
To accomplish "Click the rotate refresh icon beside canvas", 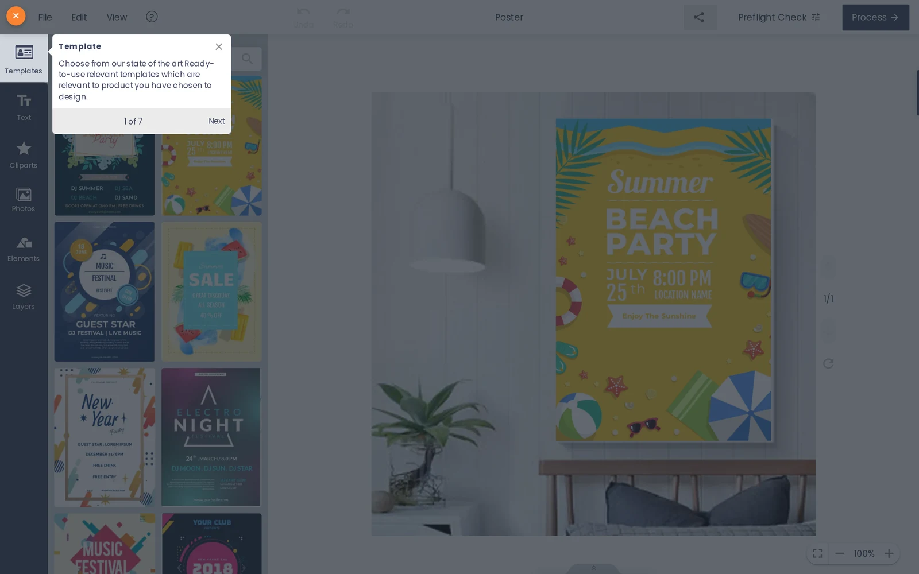I will click(x=828, y=363).
